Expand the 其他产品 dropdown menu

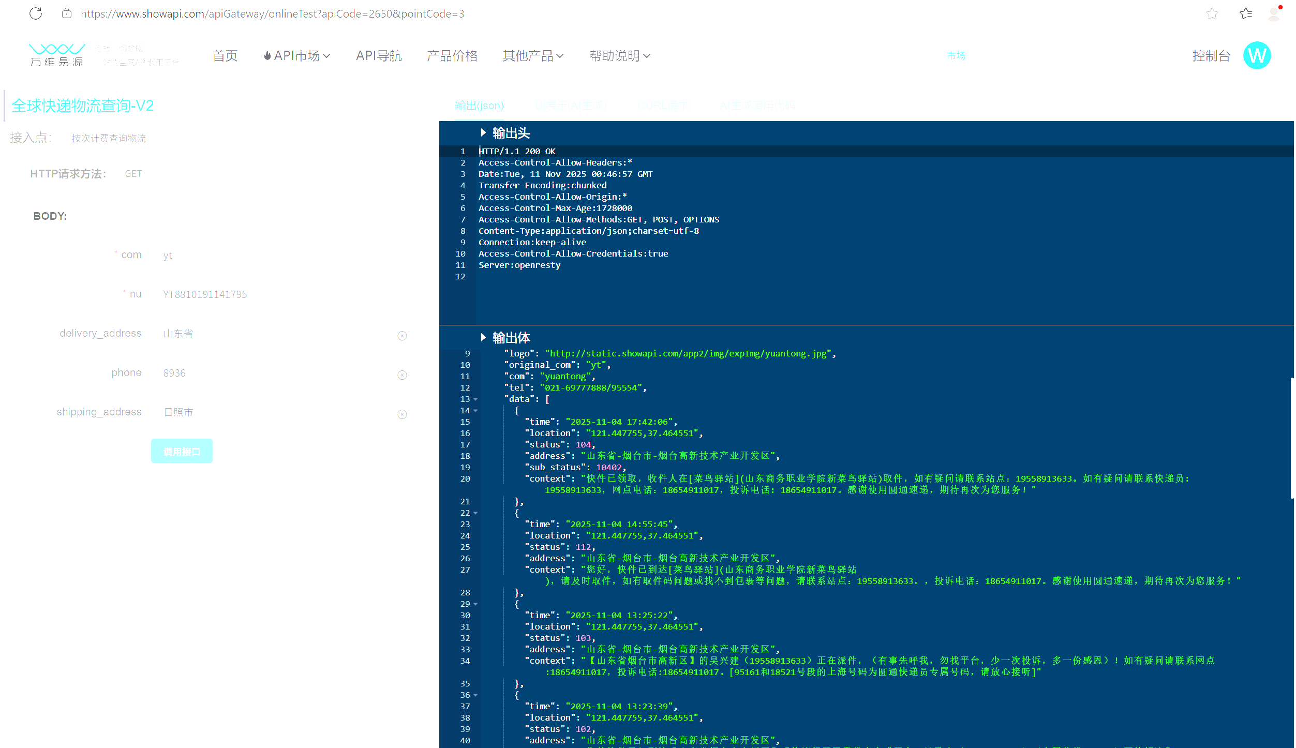click(533, 55)
